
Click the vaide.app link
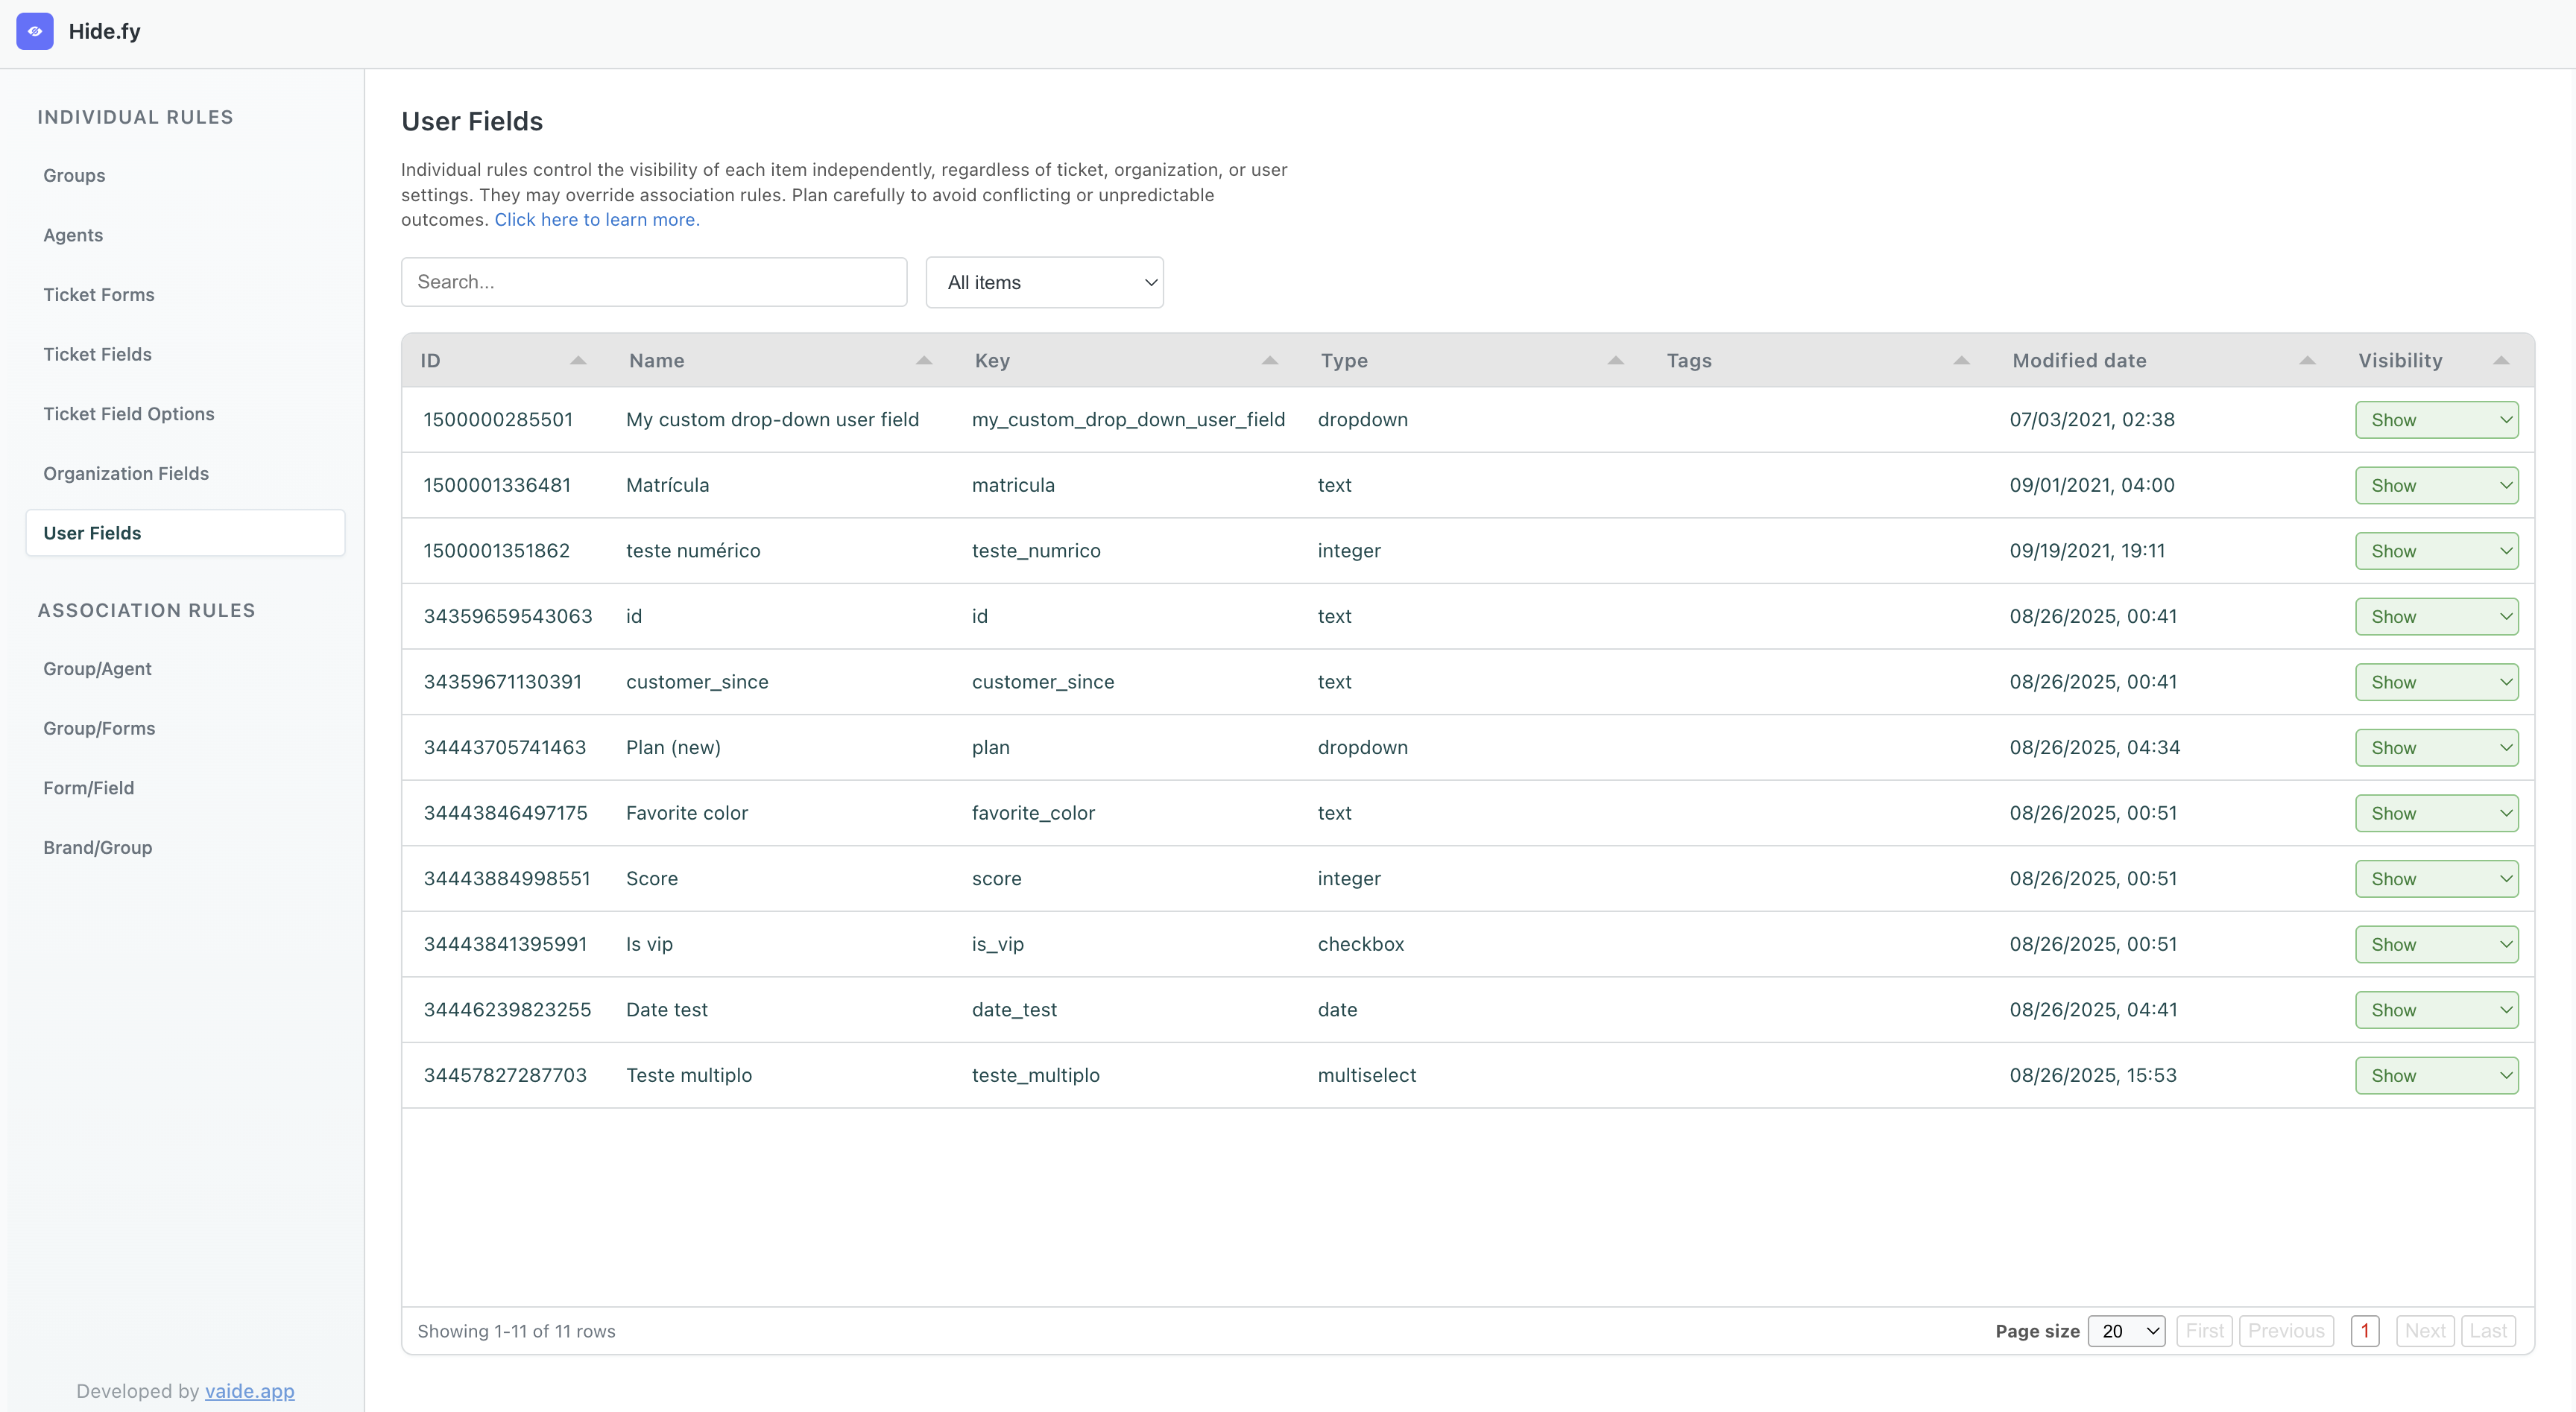click(x=249, y=1391)
